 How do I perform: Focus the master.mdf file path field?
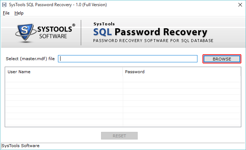[128, 59]
